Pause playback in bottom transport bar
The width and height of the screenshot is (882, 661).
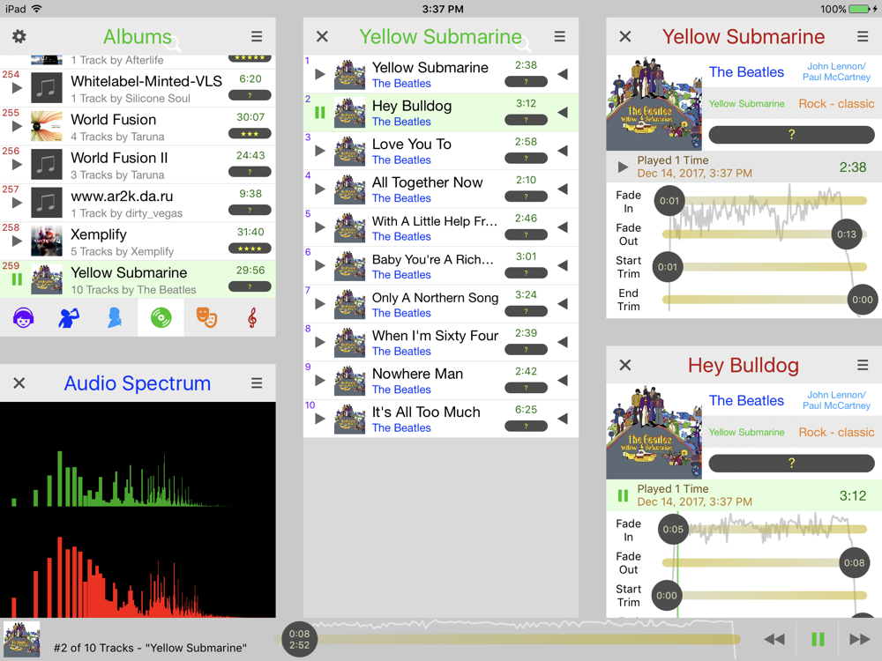[x=818, y=639]
